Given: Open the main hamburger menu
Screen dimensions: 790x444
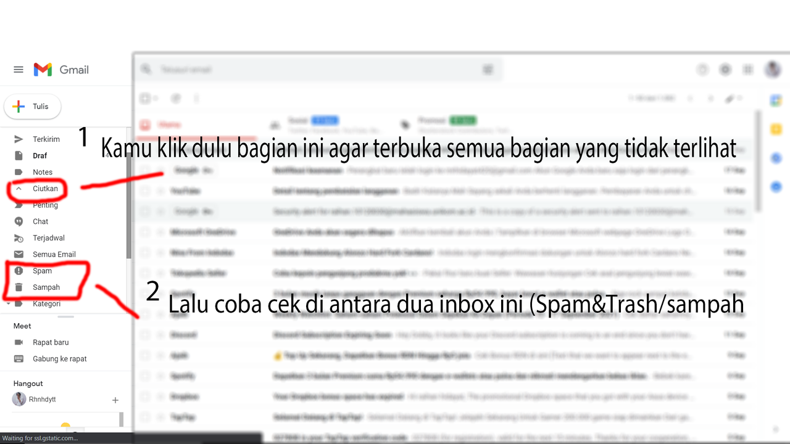Looking at the screenshot, I should pyautogui.click(x=19, y=70).
